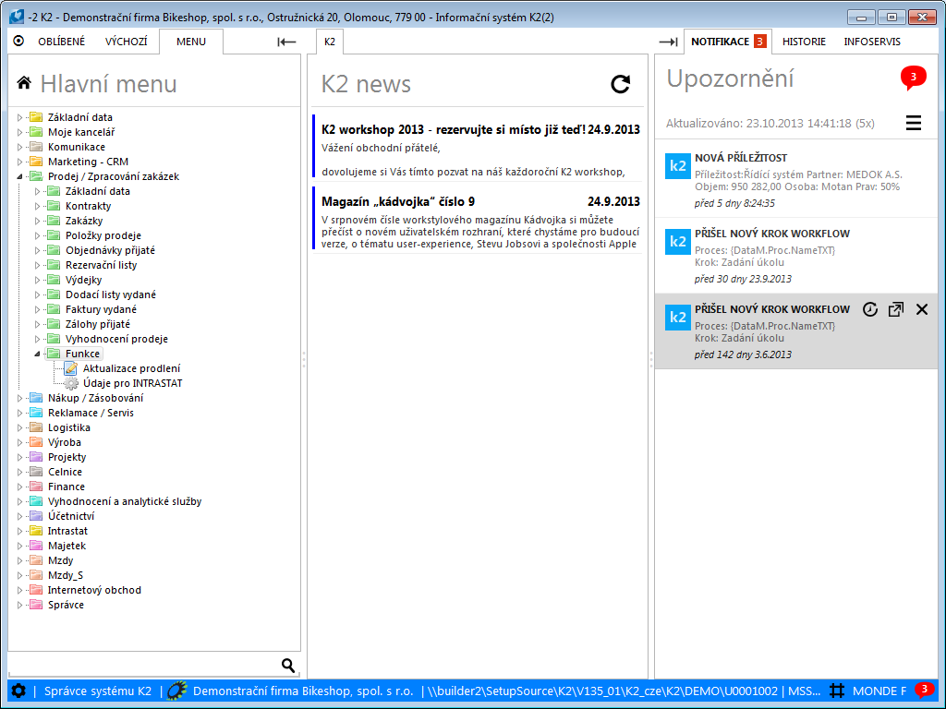Viewport: 946px width, 709px height.
Task: Open the Historie tab
Action: click(804, 42)
